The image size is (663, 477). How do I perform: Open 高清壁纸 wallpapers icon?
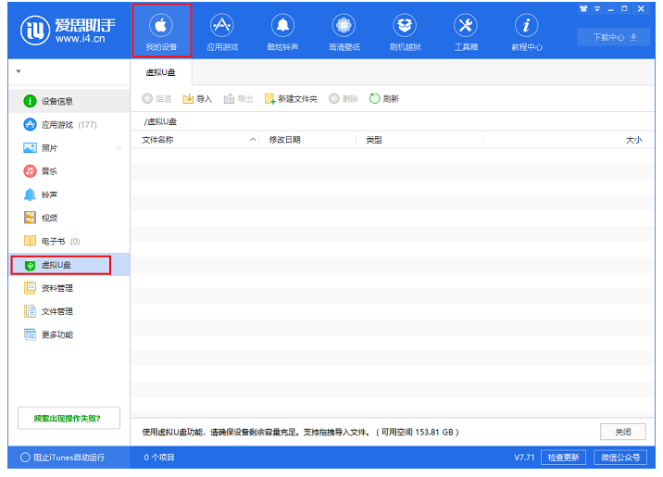click(344, 31)
